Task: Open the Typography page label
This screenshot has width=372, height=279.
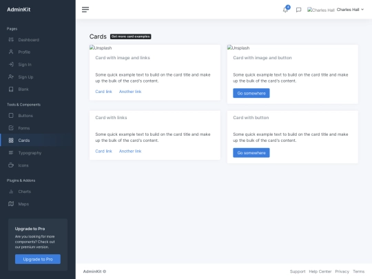Action: click(x=30, y=153)
